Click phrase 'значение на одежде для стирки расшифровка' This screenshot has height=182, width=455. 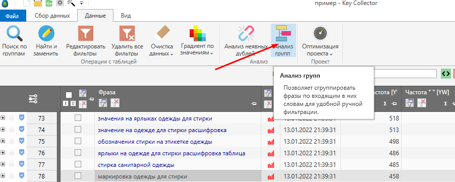pos(162,130)
